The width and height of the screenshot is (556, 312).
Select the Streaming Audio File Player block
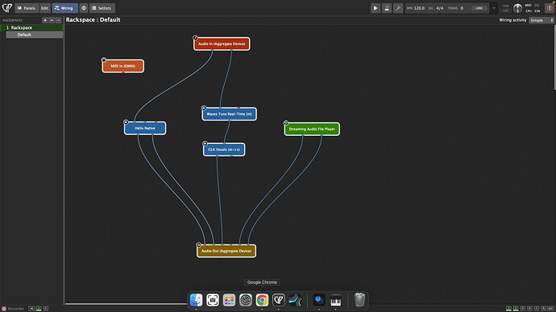(312, 129)
